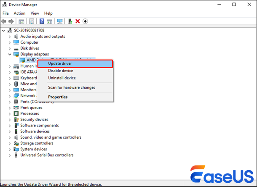The height and width of the screenshot is (187, 257).
Task: Click the red X Uninstall device toolbar icon
Action: pos(78,21)
